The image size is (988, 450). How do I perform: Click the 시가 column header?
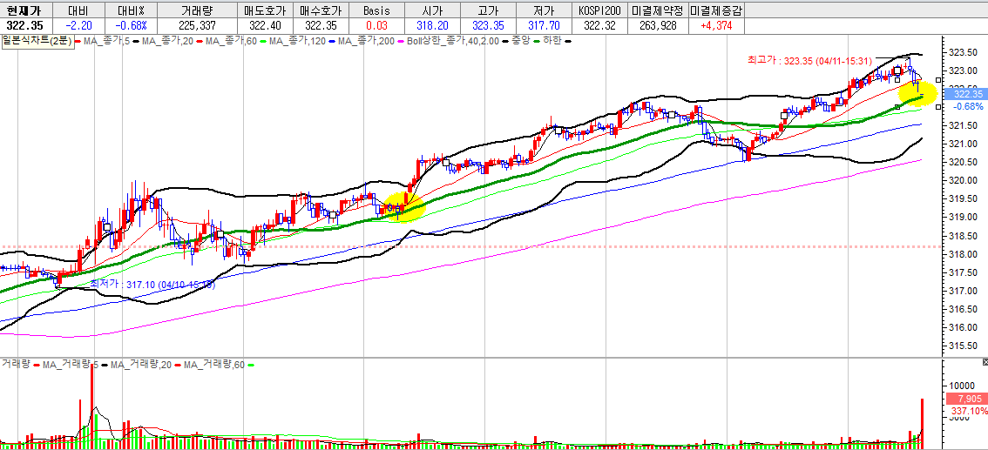(432, 10)
